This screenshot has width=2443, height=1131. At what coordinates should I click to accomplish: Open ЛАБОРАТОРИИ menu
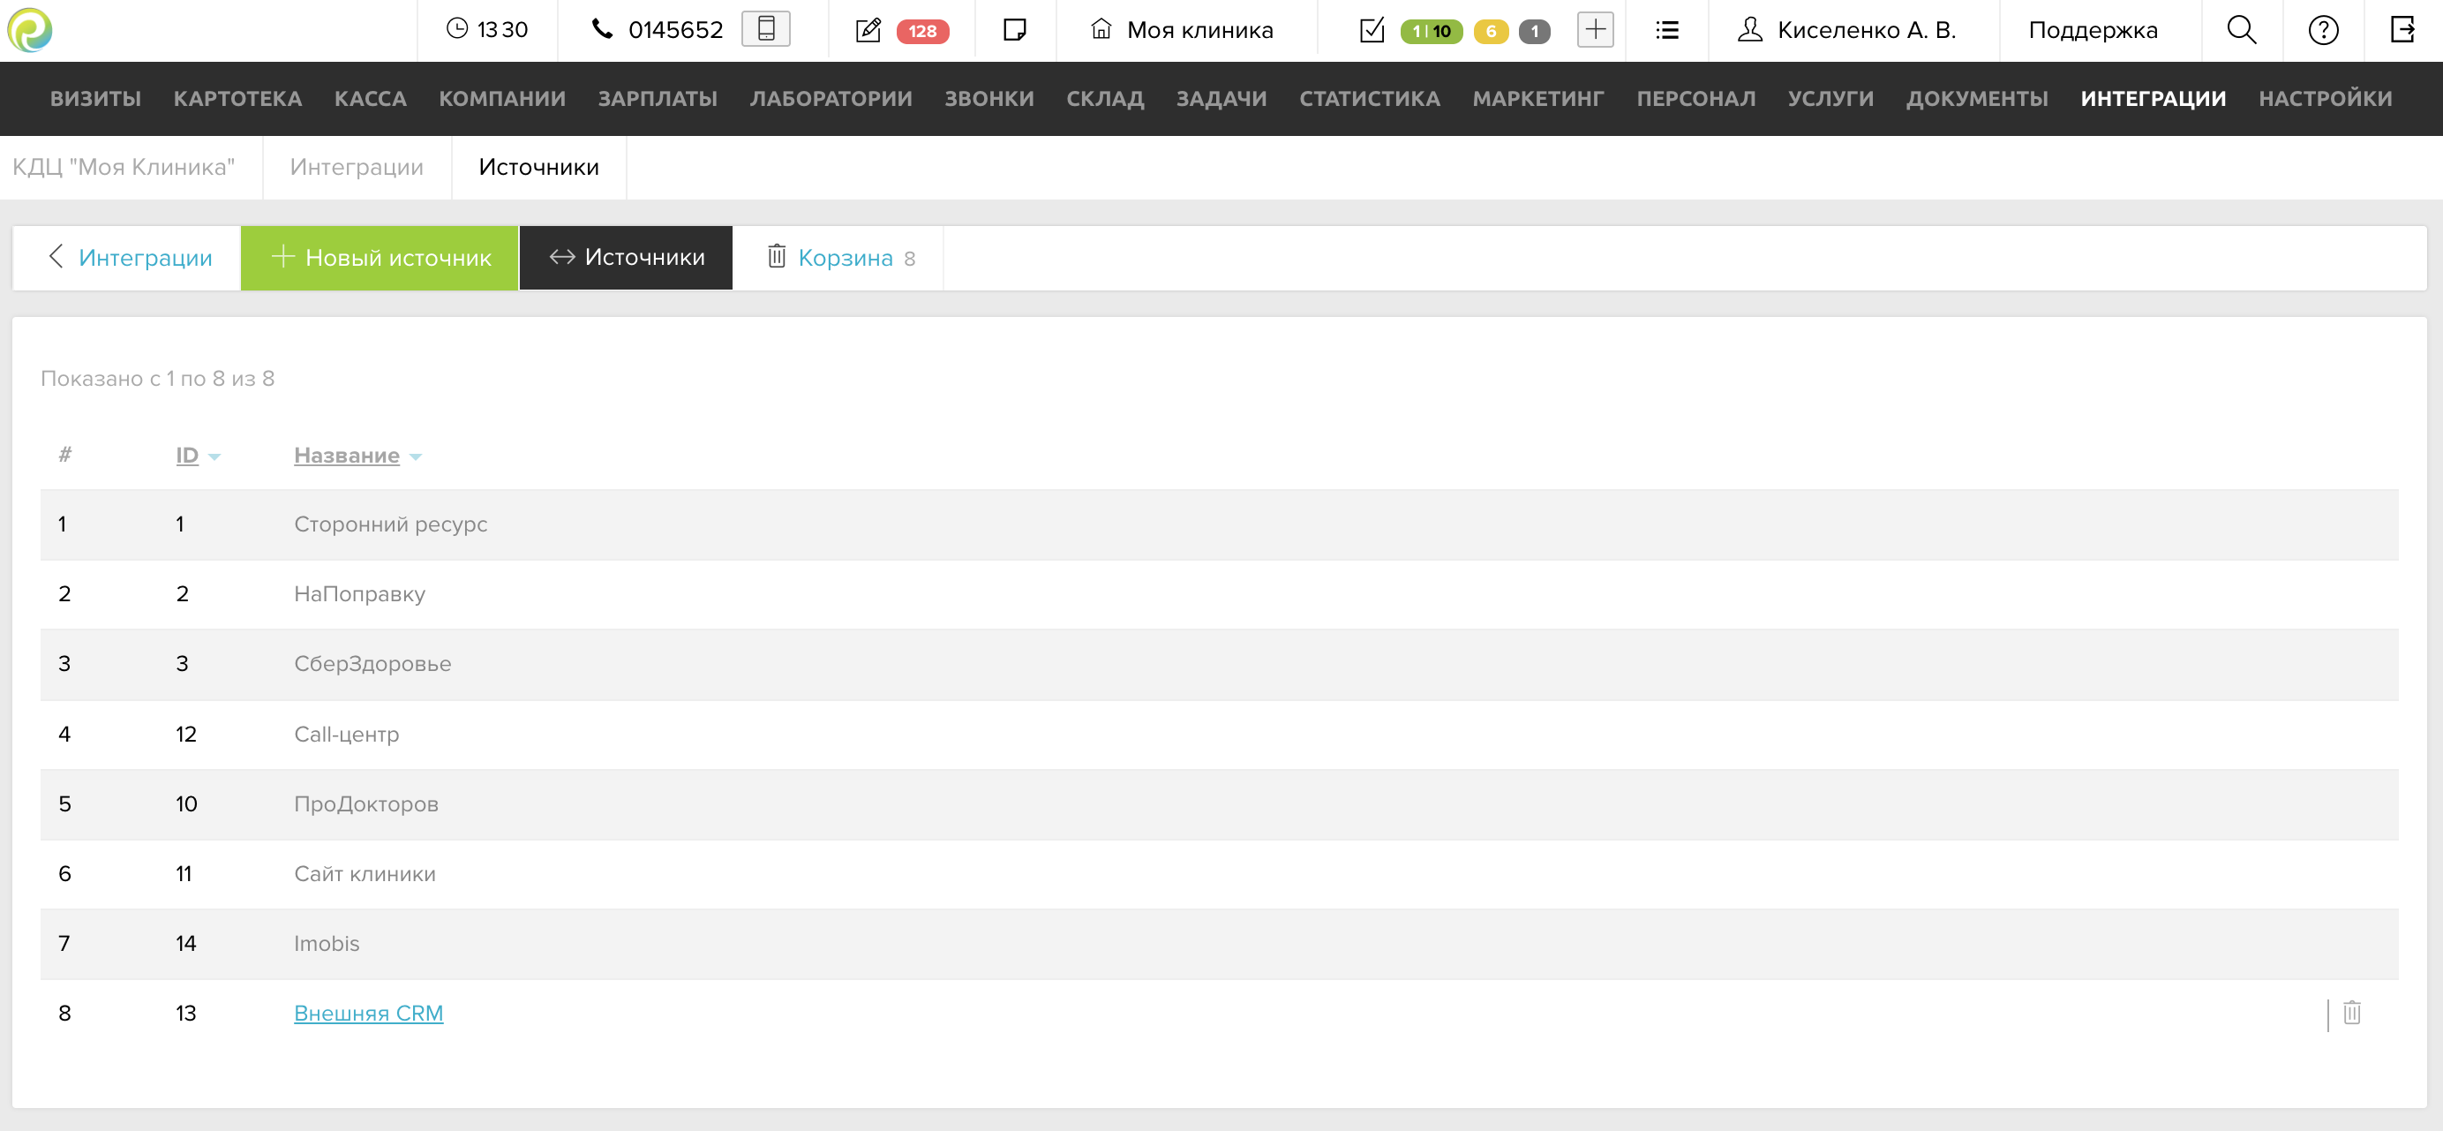pos(831,99)
